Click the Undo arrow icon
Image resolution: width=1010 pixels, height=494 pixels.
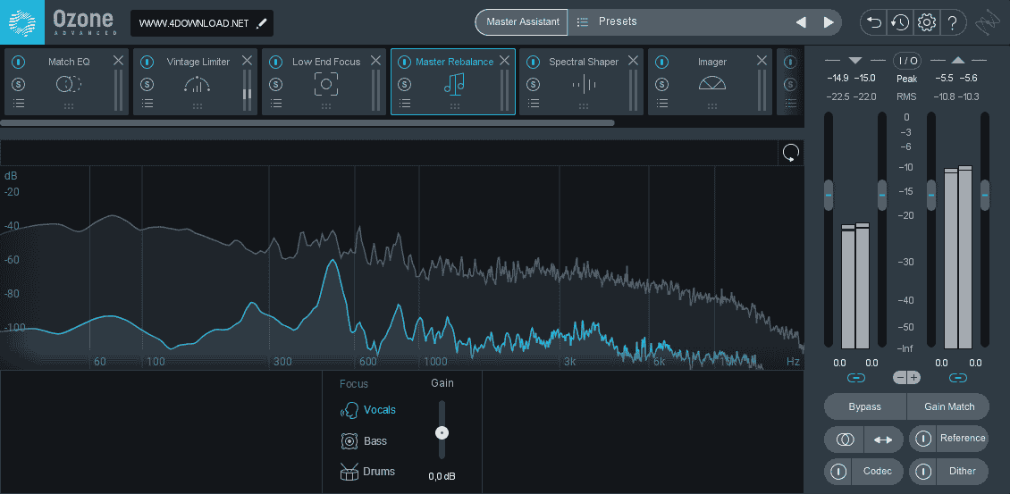[x=874, y=22]
